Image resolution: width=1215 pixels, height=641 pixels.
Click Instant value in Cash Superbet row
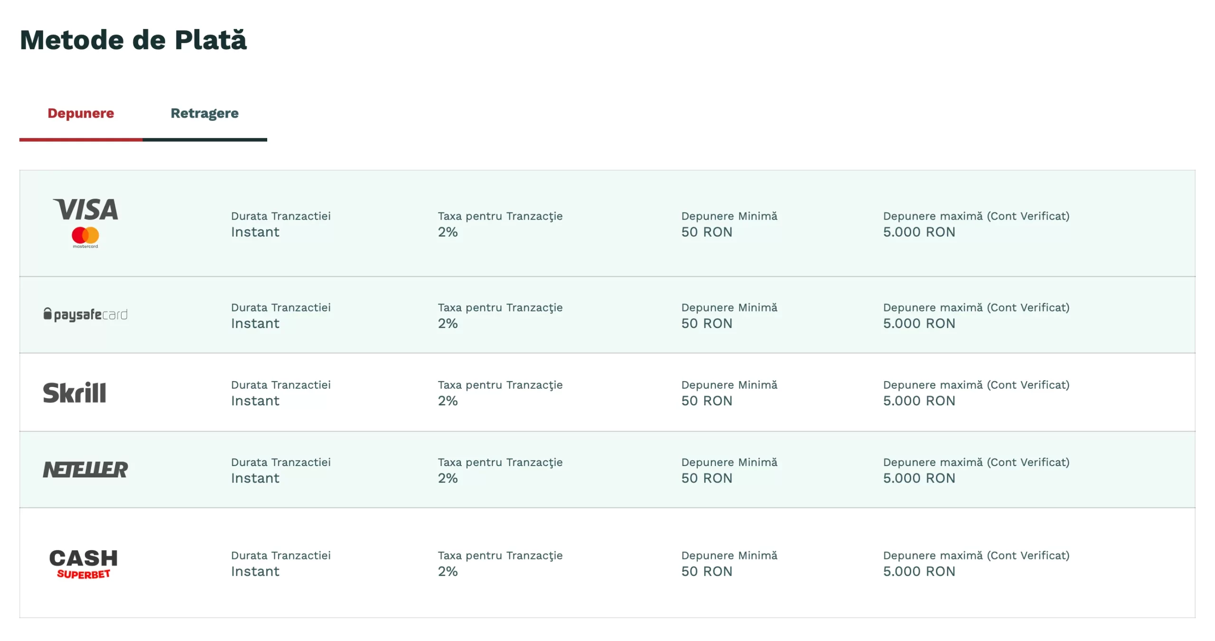tap(255, 572)
